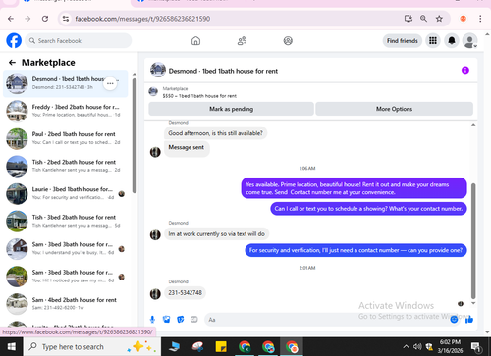
Task: Select Desmond 1bed 1bath conversation thumbnail
Action: (17, 83)
